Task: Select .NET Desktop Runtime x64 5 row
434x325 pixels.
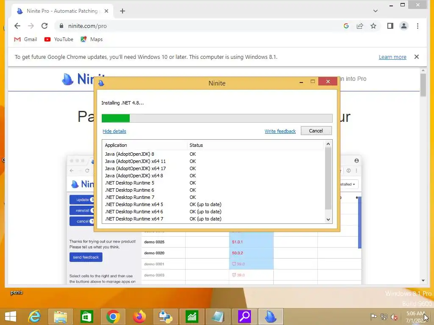Action: click(x=214, y=204)
